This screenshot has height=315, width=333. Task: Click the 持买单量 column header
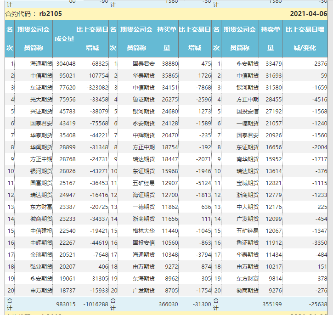coord(167,39)
